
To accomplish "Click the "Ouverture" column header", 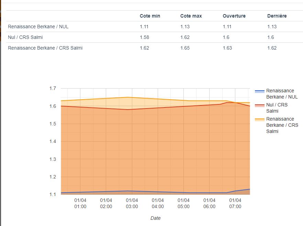I will tap(234, 16).
